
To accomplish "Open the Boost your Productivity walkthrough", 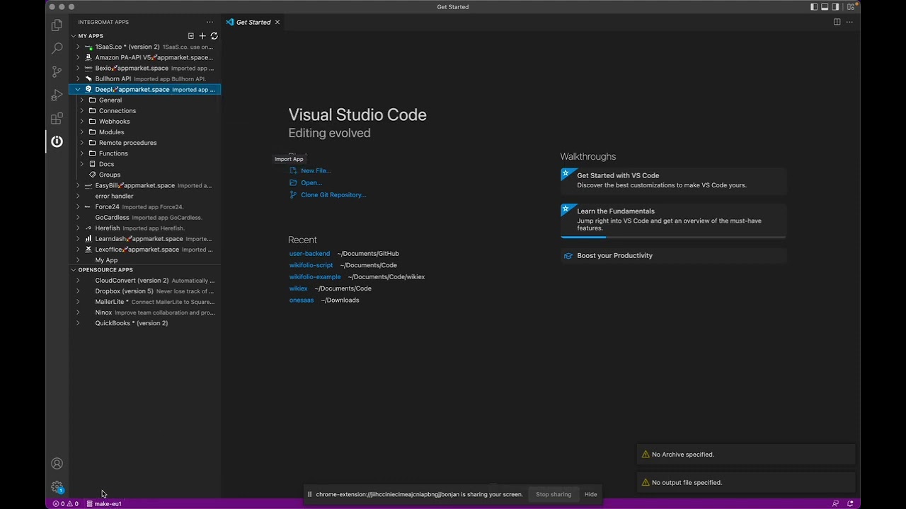I will coord(673,255).
